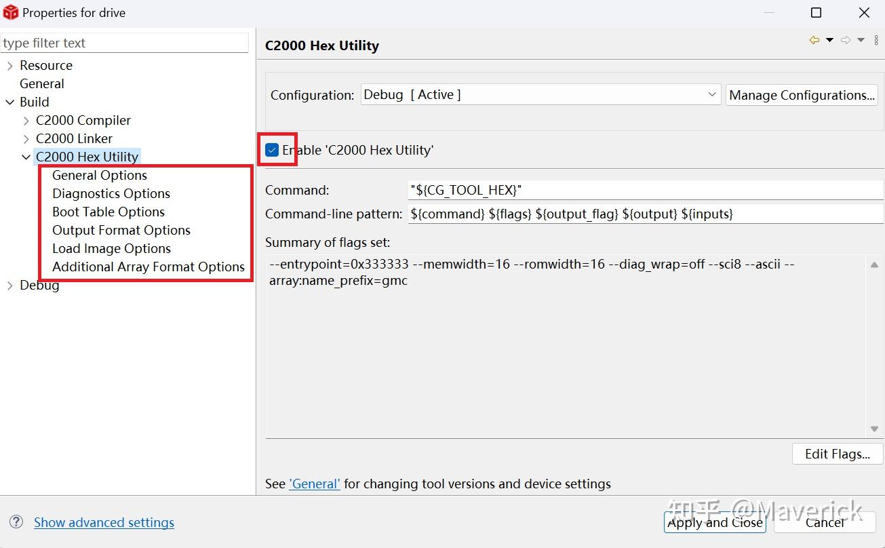This screenshot has height=548, width=885.
Task: Click the yellow back navigation arrow
Action: (x=814, y=41)
